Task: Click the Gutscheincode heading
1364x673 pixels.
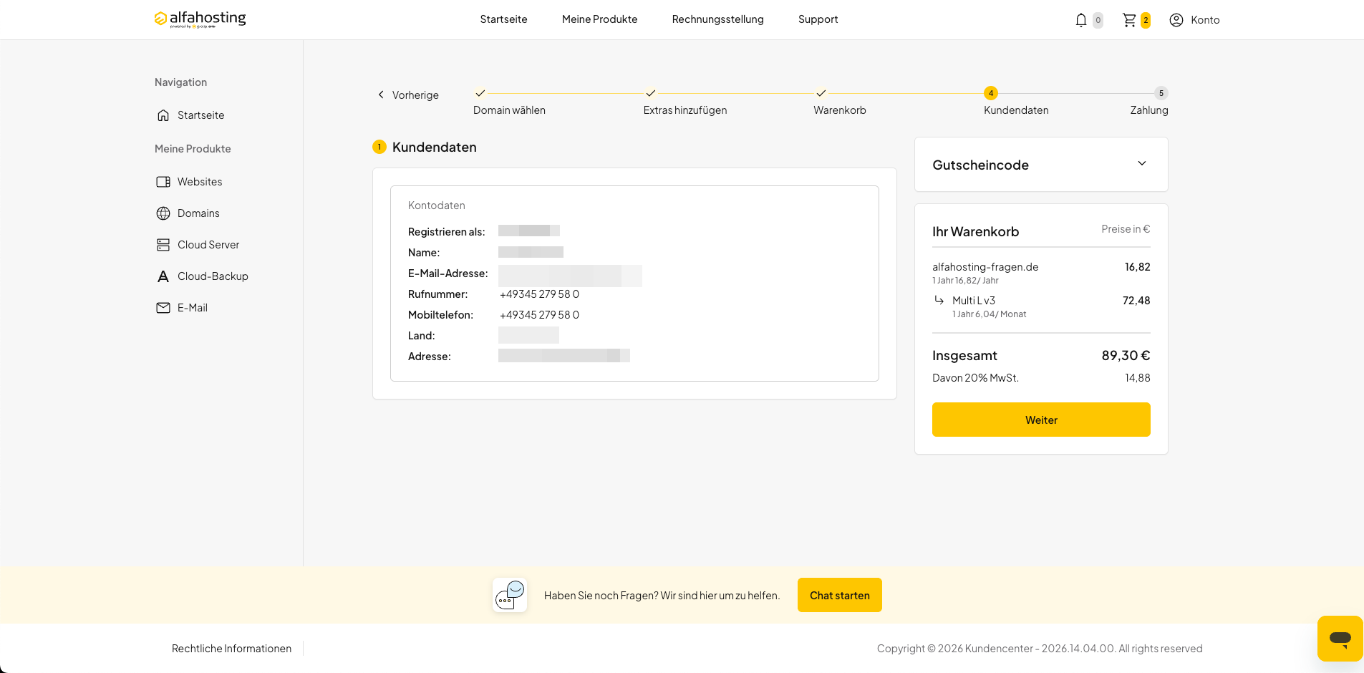Action: [980, 165]
